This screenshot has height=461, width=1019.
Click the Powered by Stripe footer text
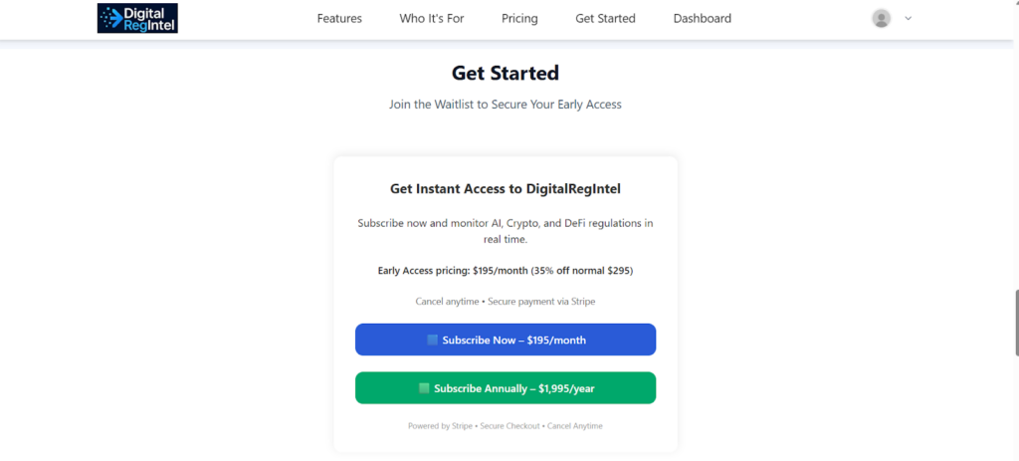coord(506,426)
